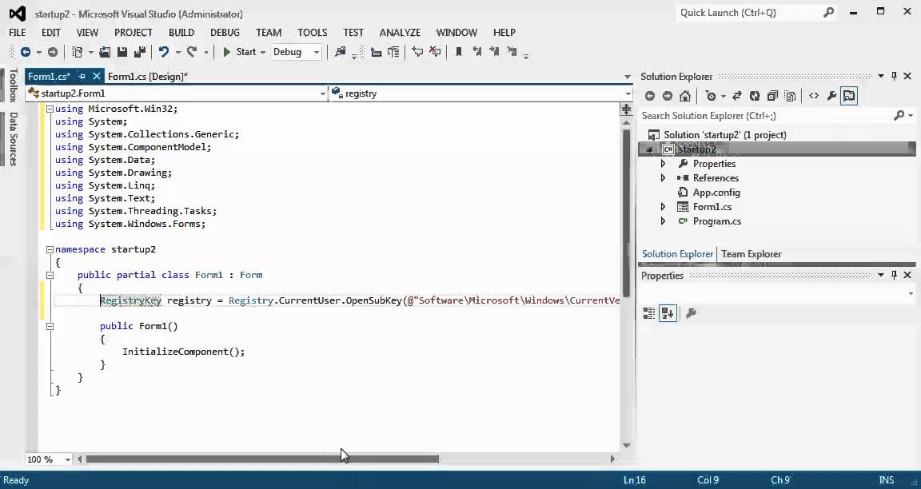Click Home in the Solution Explorer toolbar
Viewport: 921px width, 489px height.
[685, 96]
